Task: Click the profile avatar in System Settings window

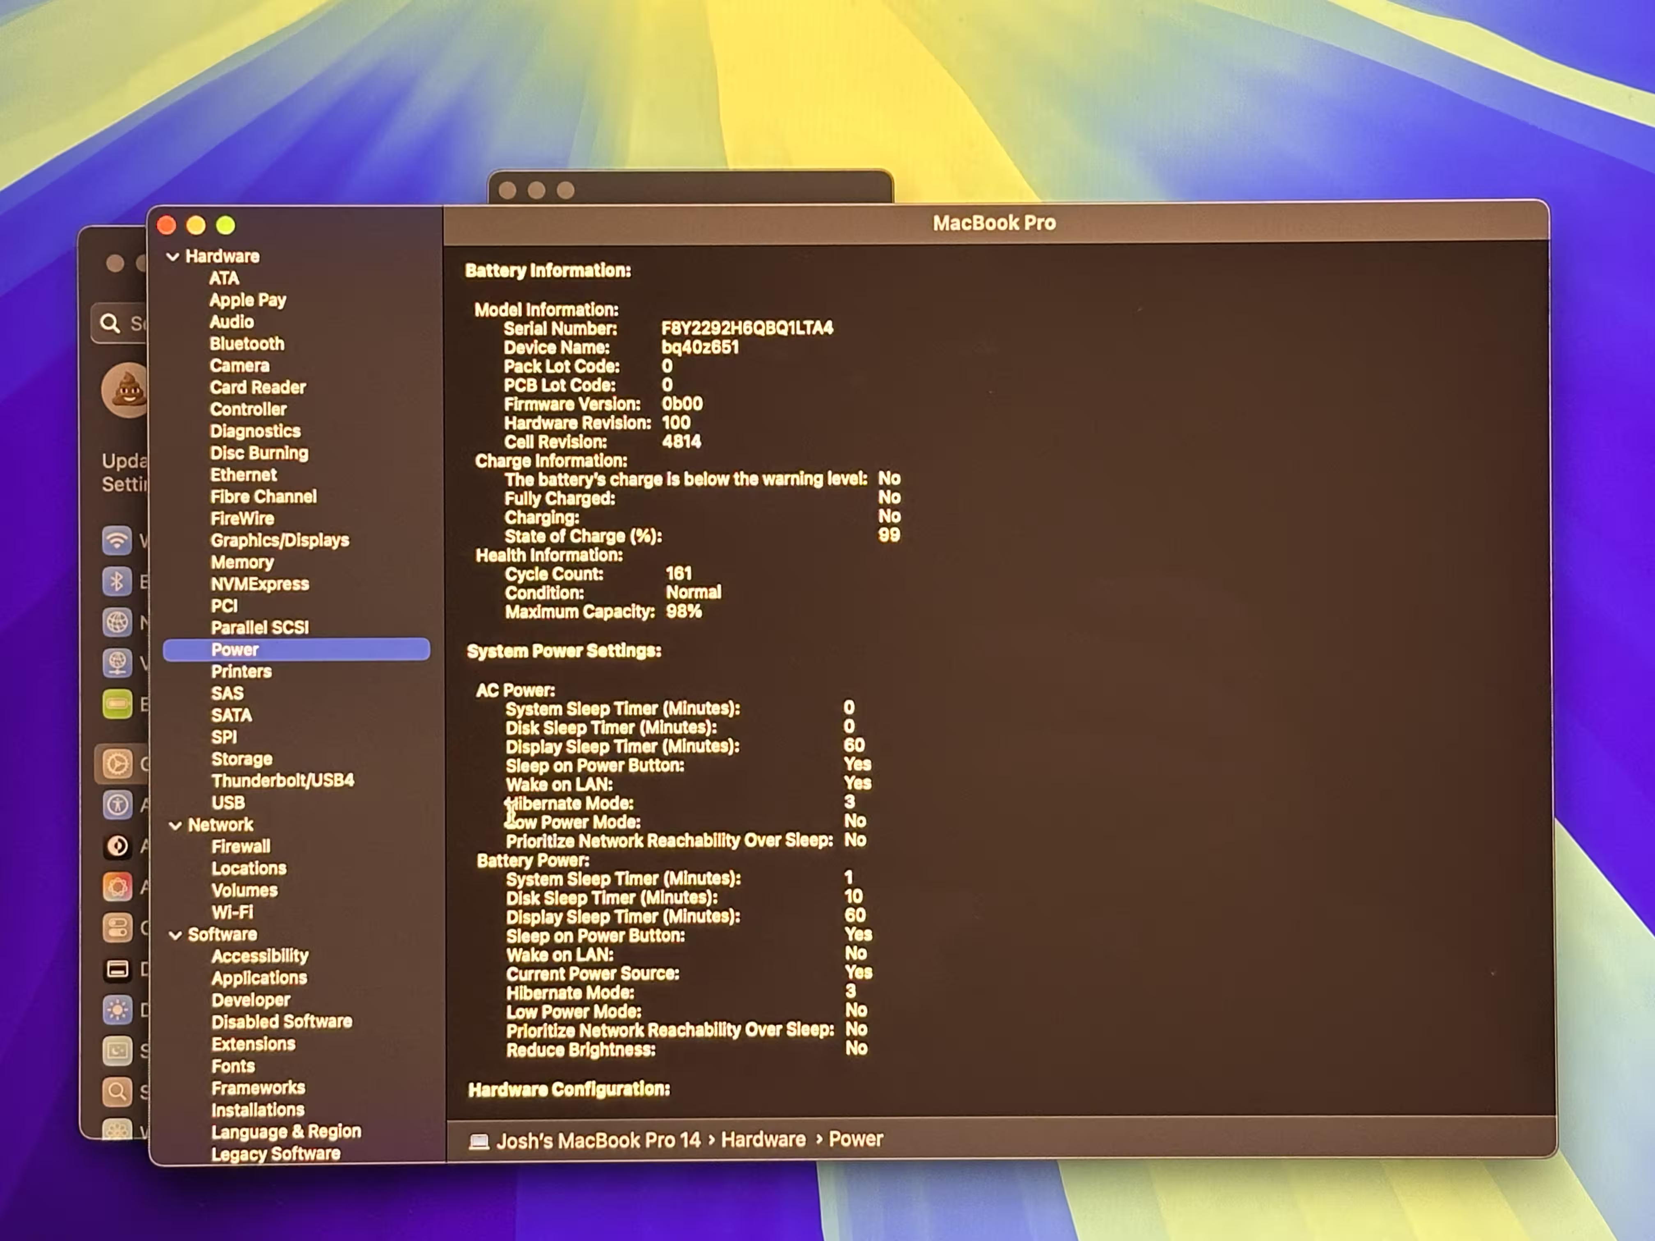Action: [124, 390]
